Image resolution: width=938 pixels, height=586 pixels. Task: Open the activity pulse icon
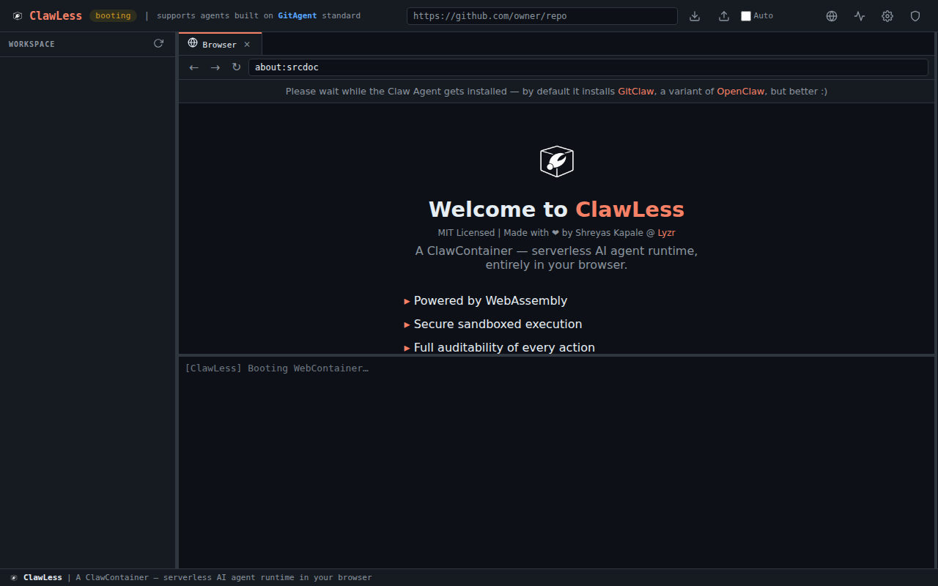click(860, 16)
